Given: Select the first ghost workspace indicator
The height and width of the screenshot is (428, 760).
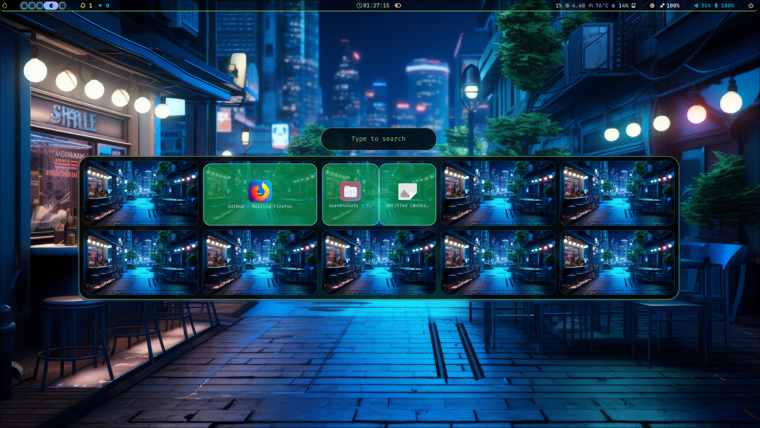Looking at the screenshot, I should (24, 5).
